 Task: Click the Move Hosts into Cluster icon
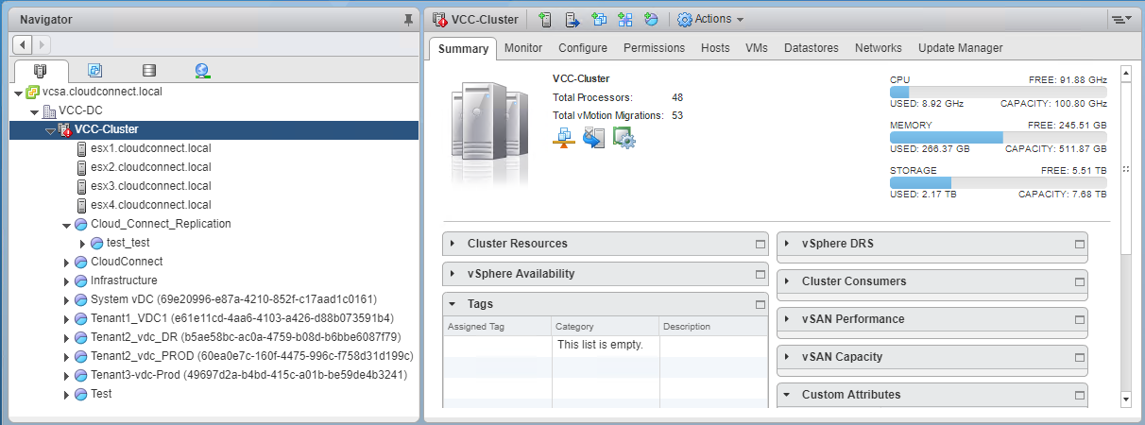point(572,19)
